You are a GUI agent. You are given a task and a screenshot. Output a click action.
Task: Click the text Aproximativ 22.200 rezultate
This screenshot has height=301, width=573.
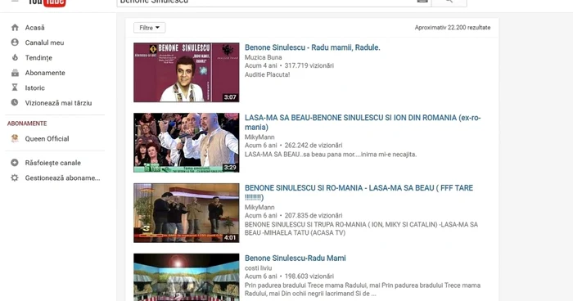[x=453, y=27]
